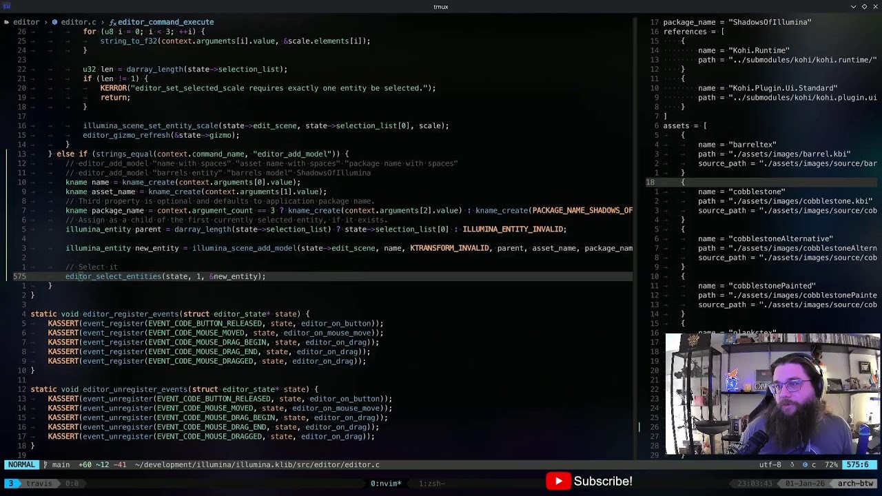Switch to tmux window 0:nvim

(386, 484)
